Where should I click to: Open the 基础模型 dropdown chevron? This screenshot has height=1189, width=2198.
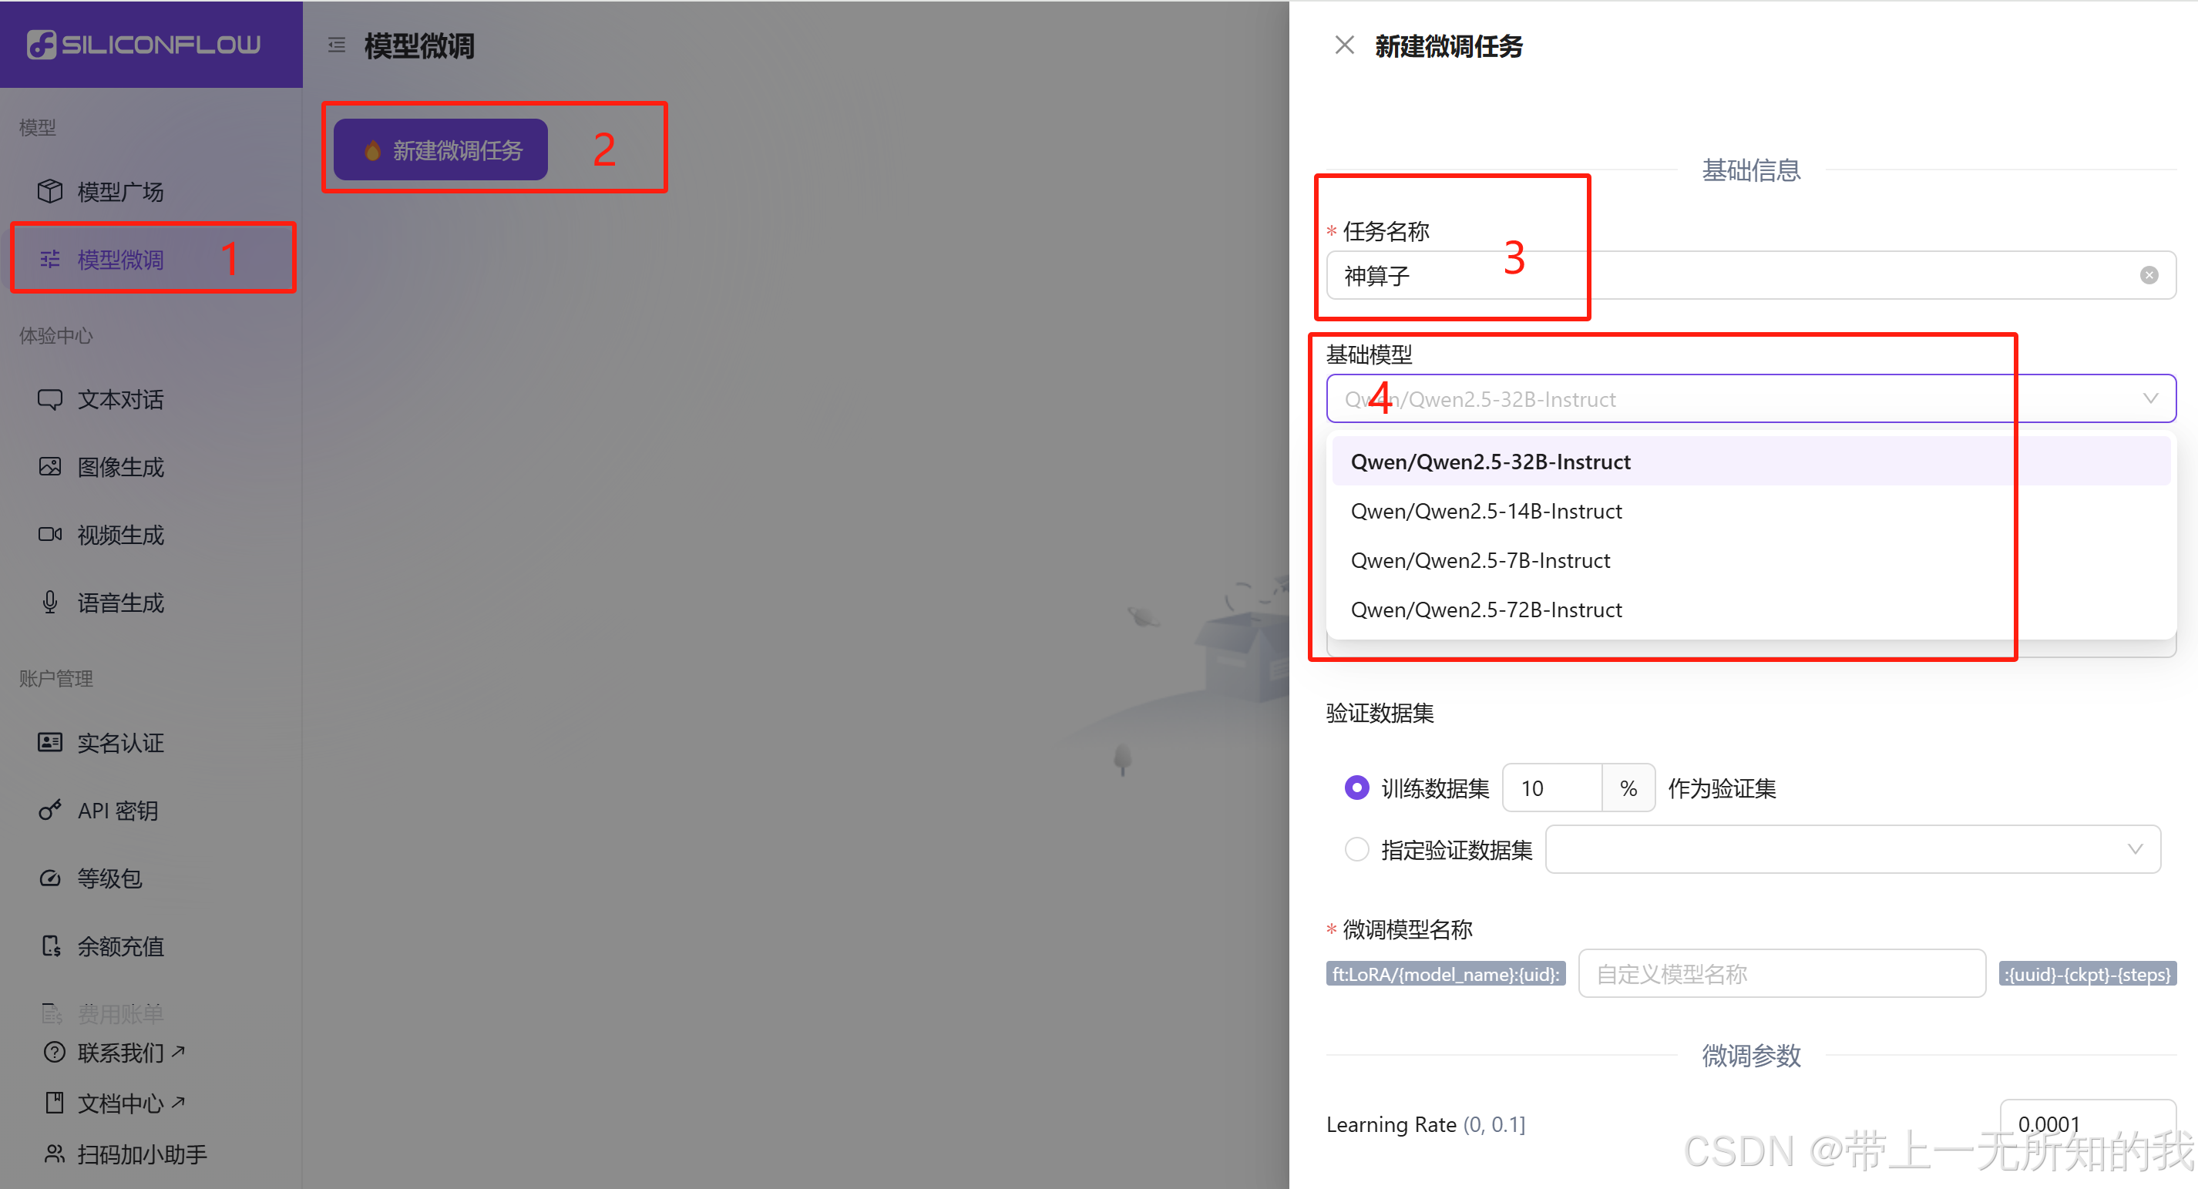(2151, 398)
